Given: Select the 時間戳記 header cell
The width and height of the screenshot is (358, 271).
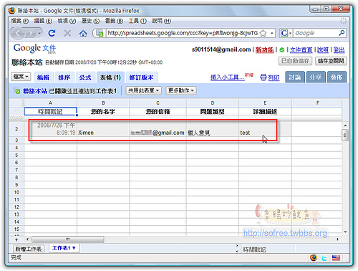Looking at the screenshot, I should pos(50,111).
